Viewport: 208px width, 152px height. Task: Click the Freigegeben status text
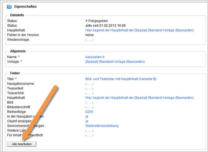pos(98,21)
